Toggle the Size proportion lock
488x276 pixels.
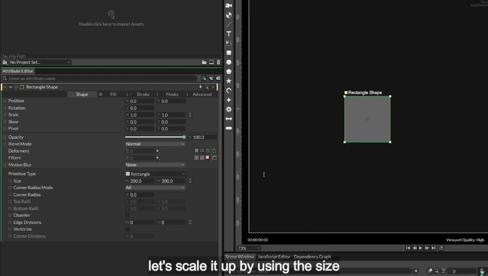tap(190, 181)
